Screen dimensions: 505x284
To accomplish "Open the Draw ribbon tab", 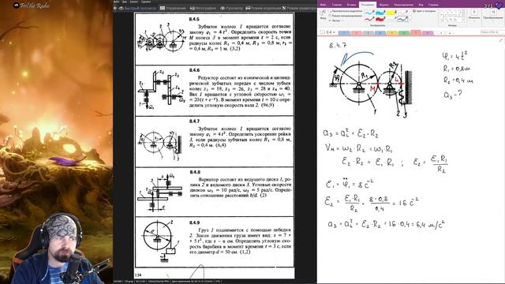I will pos(368,5).
